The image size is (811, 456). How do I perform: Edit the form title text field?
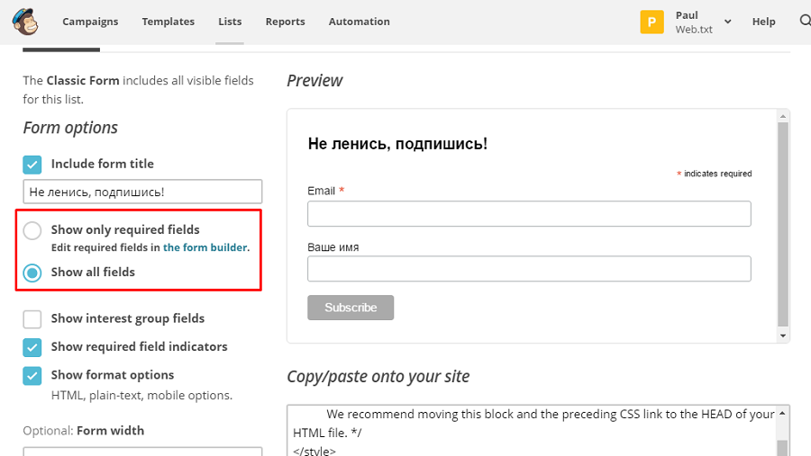click(142, 192)
